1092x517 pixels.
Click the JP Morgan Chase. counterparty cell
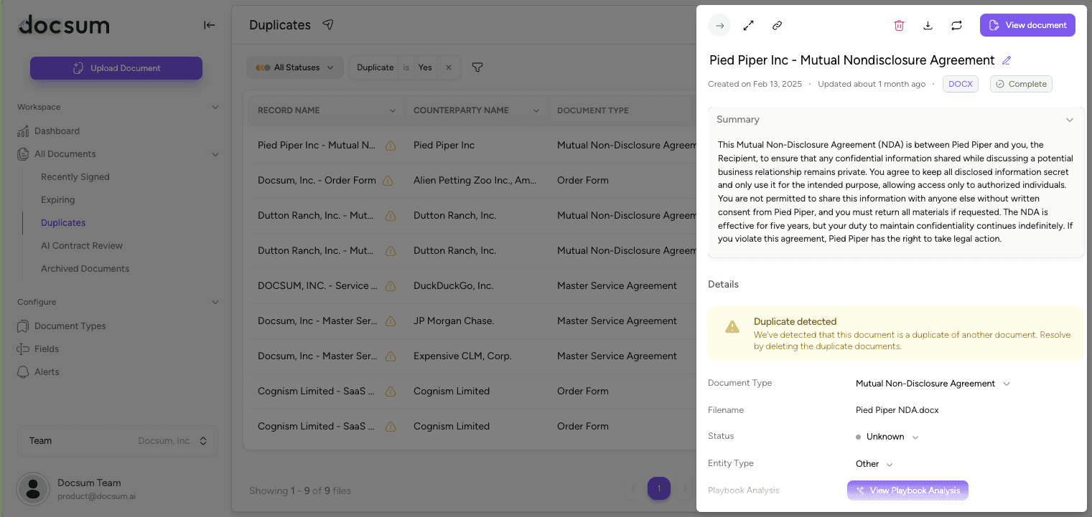click(454, 321)
